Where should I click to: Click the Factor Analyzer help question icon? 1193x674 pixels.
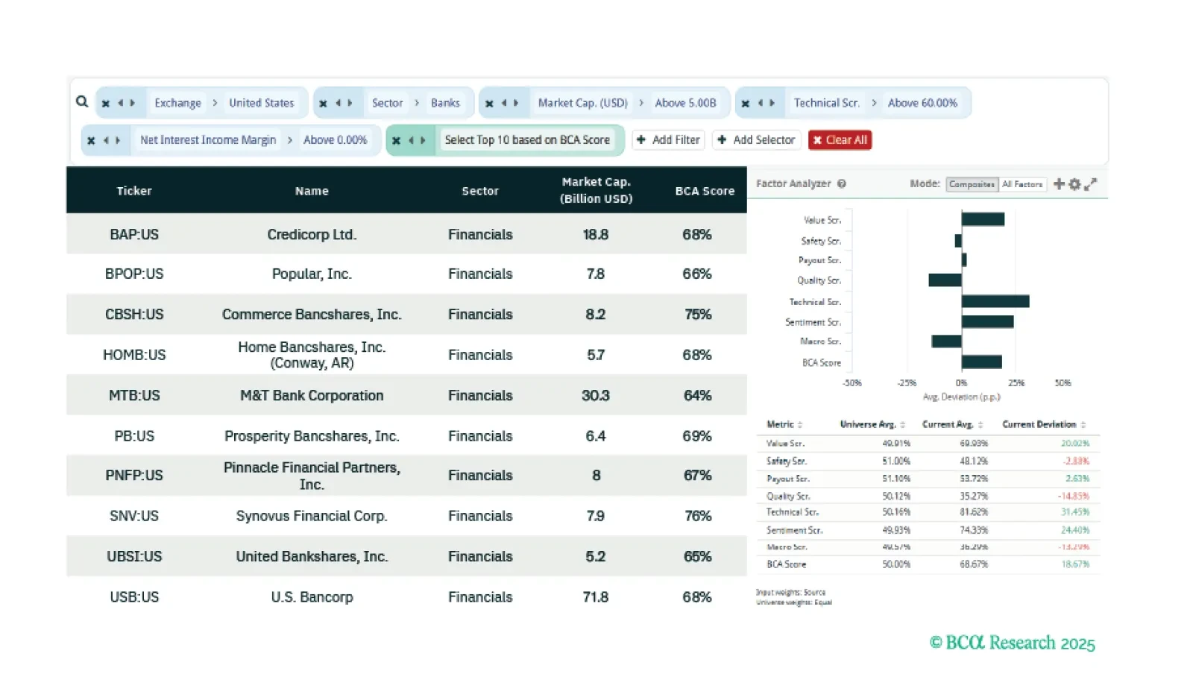842,184
